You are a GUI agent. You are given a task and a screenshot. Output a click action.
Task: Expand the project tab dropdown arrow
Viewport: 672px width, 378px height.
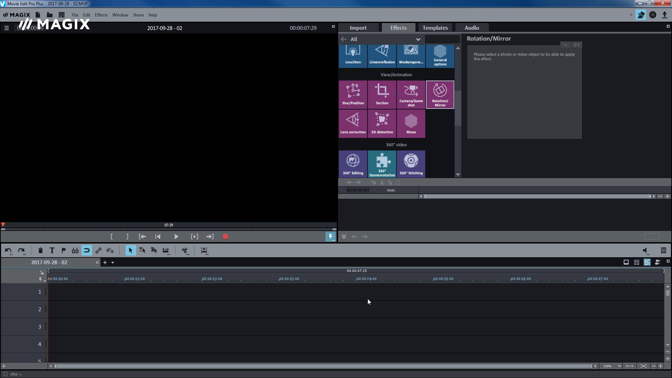pyautogui.click(x=113, y=262)
